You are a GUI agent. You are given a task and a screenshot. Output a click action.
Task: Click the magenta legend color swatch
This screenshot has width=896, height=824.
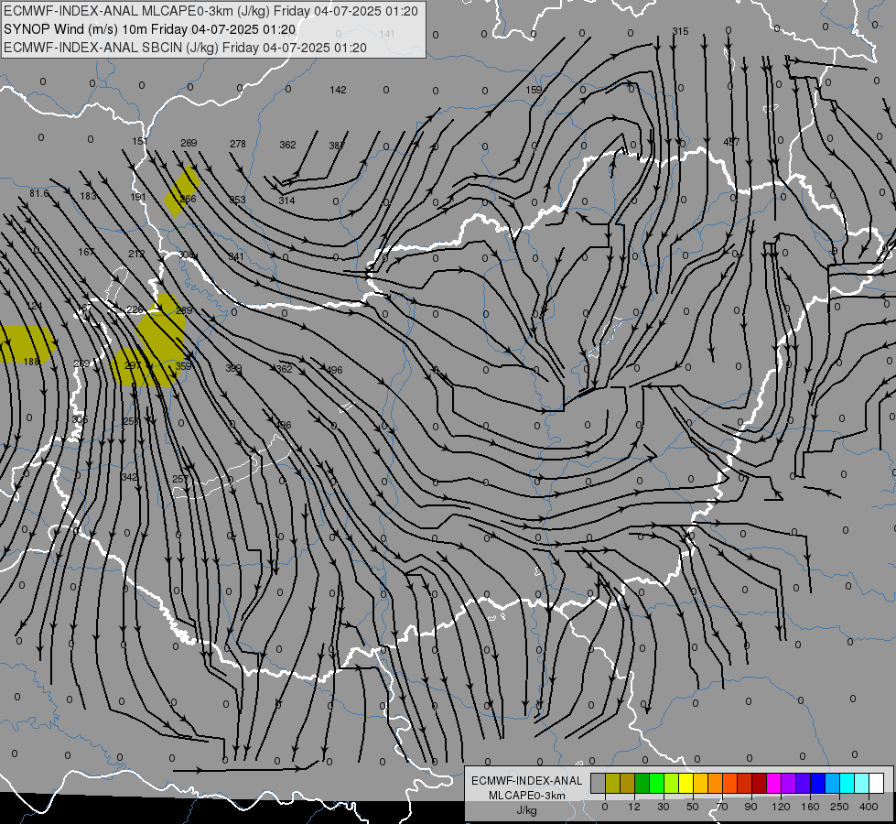click(773, 783)
